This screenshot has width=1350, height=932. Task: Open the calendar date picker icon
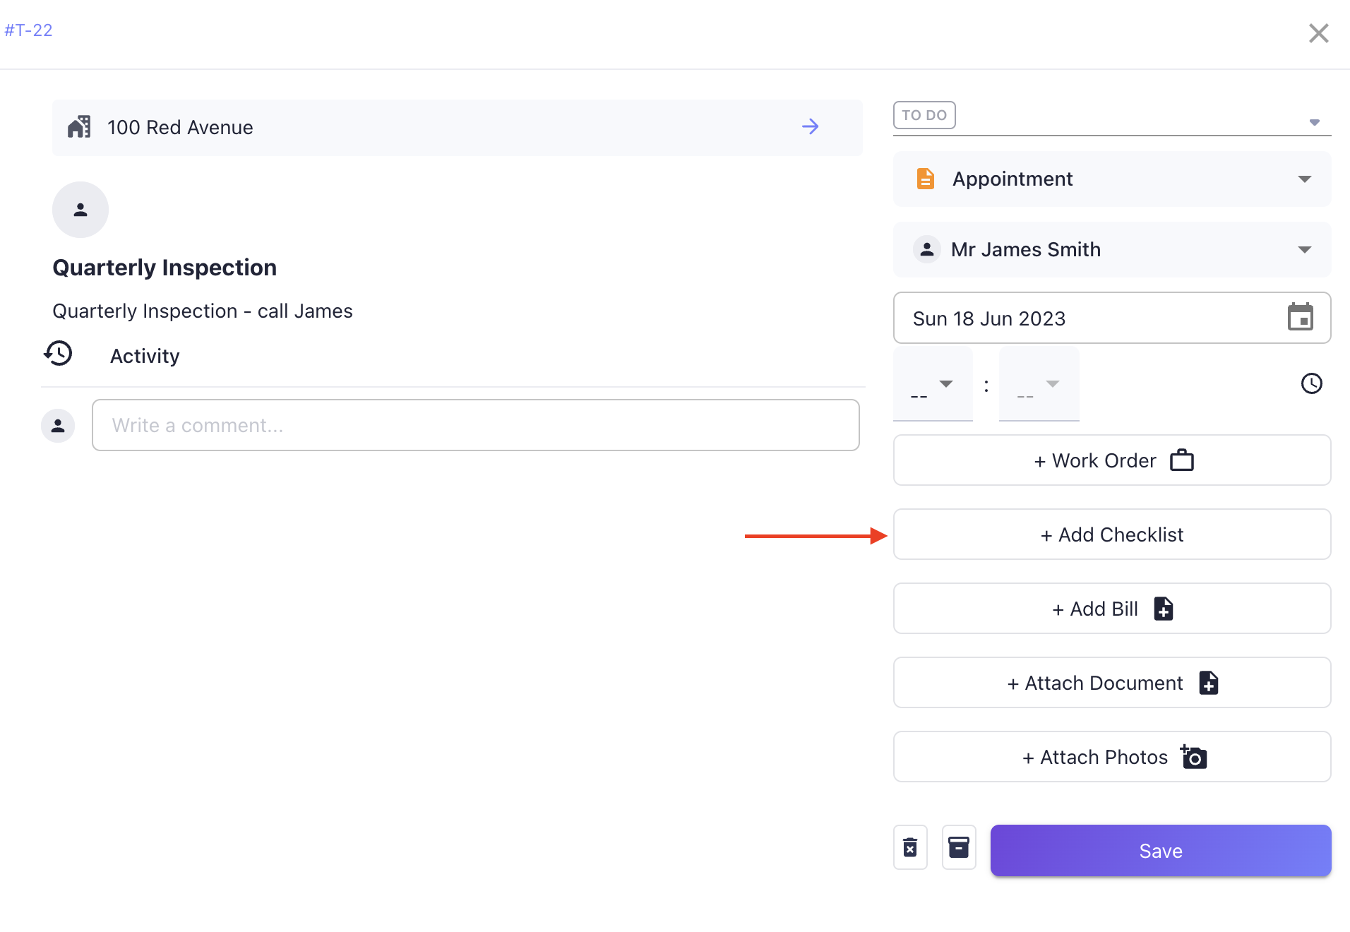click(1302, 318)
